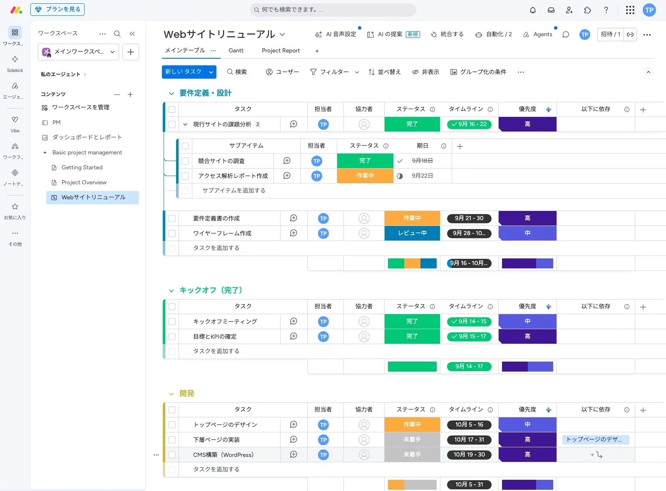Image resolution: width=666 pixels, height=491 pixels.
Task: Collapse the 要件定義・設計 group
Action: [x=171, y=94]
